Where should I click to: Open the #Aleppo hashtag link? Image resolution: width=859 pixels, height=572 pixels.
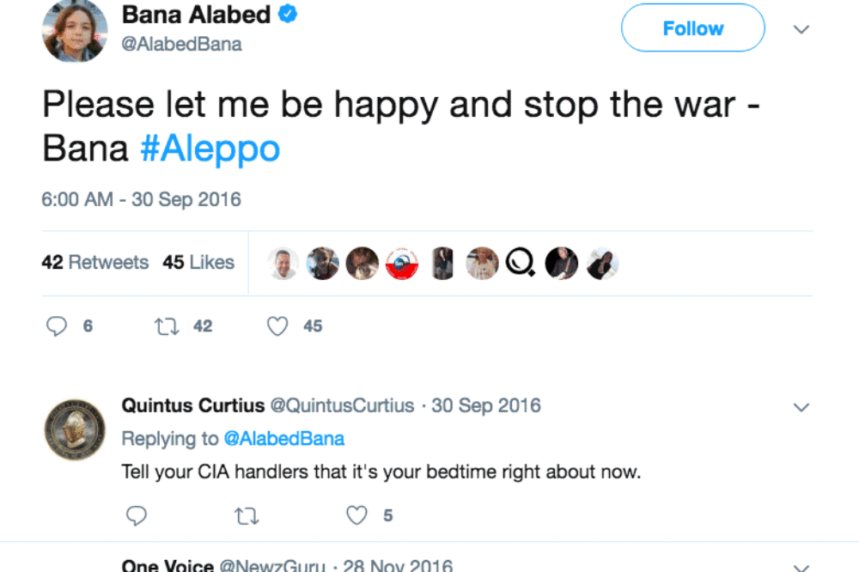pos(210,149)
